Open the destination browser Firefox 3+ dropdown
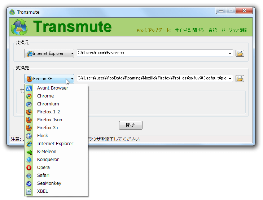Screen dimensions: 263x200 point(49,79)
